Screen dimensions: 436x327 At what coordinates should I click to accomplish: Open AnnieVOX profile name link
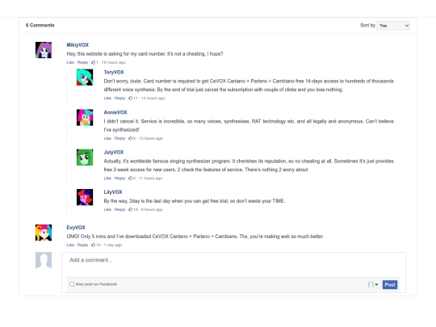115,112
